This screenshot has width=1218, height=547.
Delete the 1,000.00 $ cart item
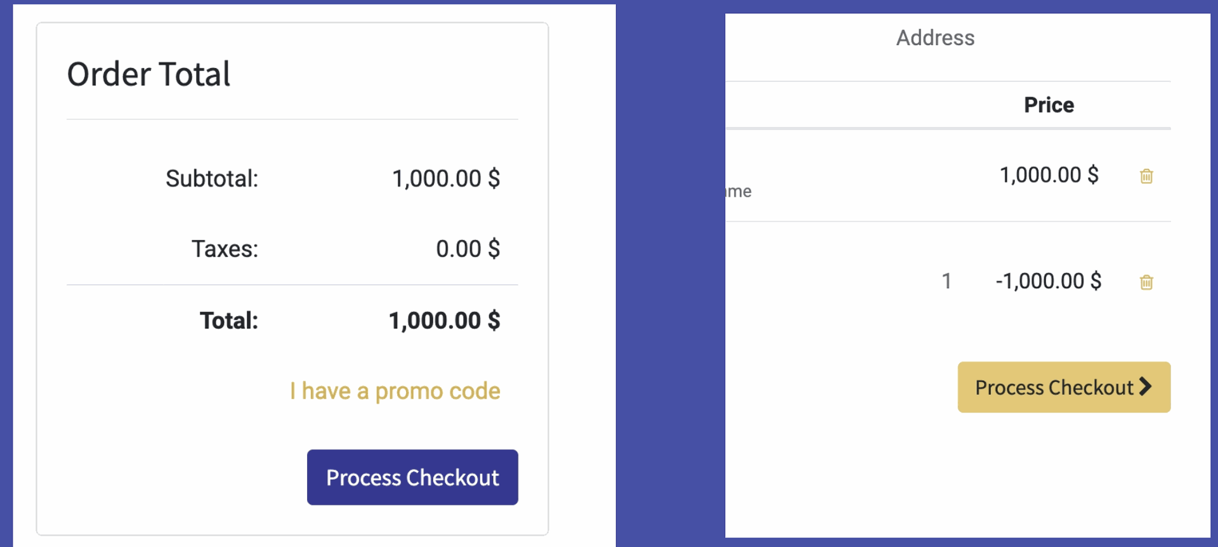point(1146,176)
